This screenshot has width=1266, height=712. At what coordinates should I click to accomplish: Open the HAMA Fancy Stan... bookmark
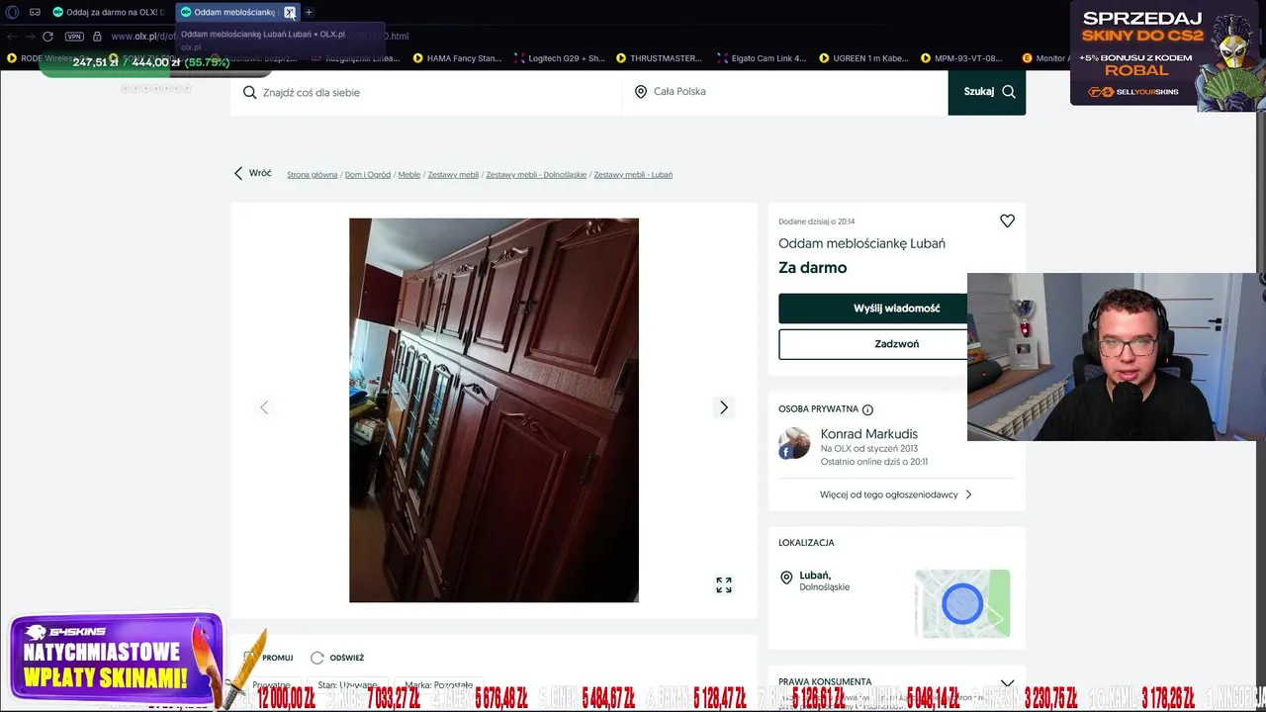tap(457, 58)
